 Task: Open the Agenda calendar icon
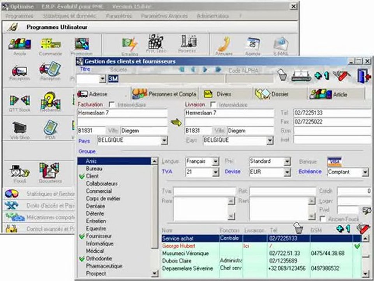(x=253, y=44)
